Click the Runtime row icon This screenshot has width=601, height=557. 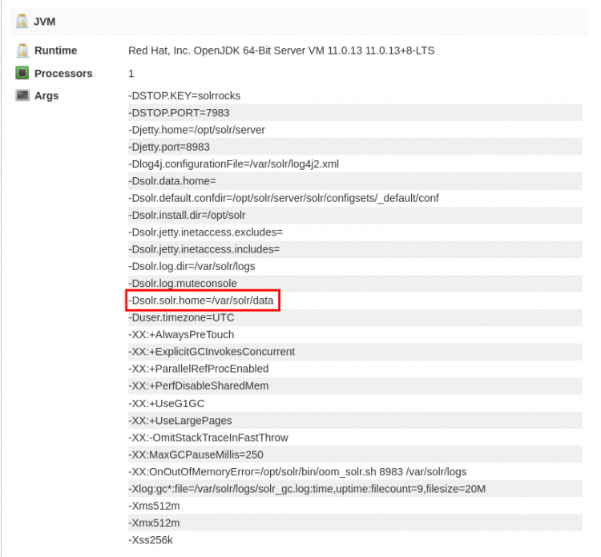click(22, 50)
